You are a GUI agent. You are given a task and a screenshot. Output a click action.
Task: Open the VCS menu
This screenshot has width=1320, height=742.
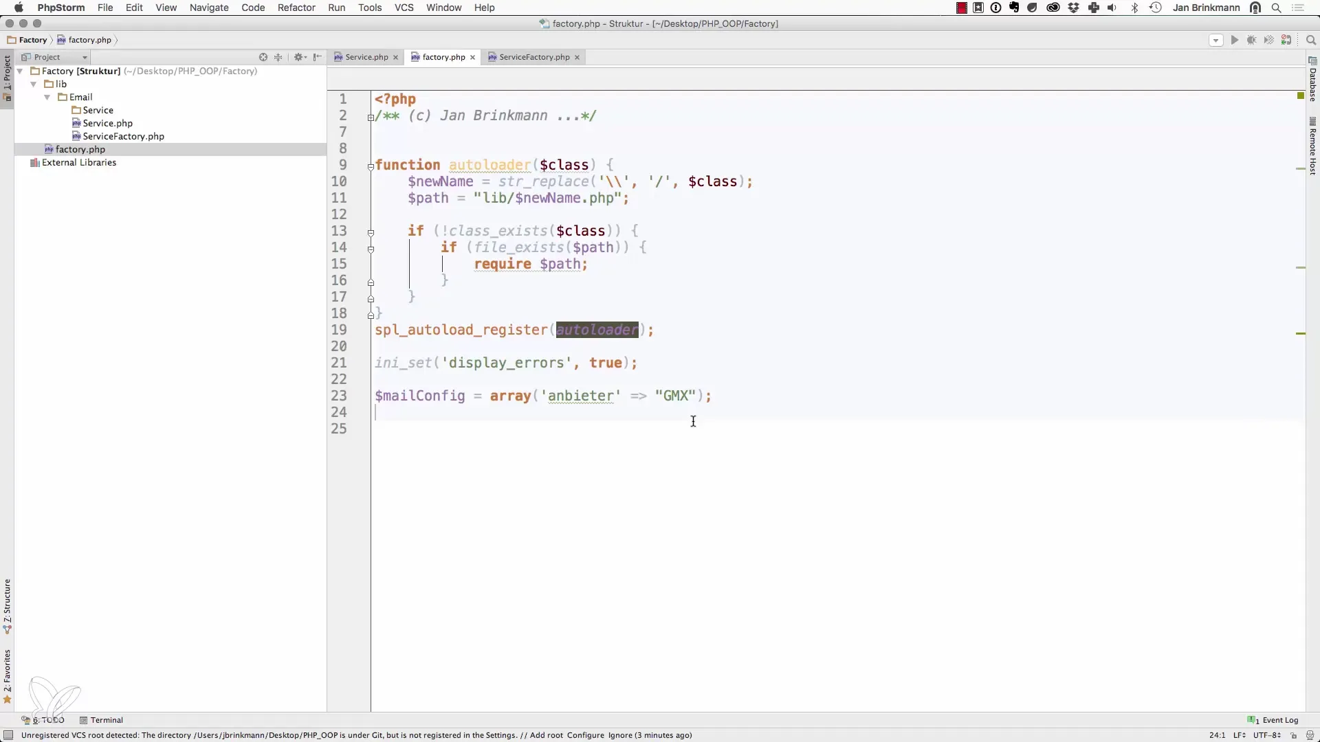pyautogui.click(x=404, y=8)
